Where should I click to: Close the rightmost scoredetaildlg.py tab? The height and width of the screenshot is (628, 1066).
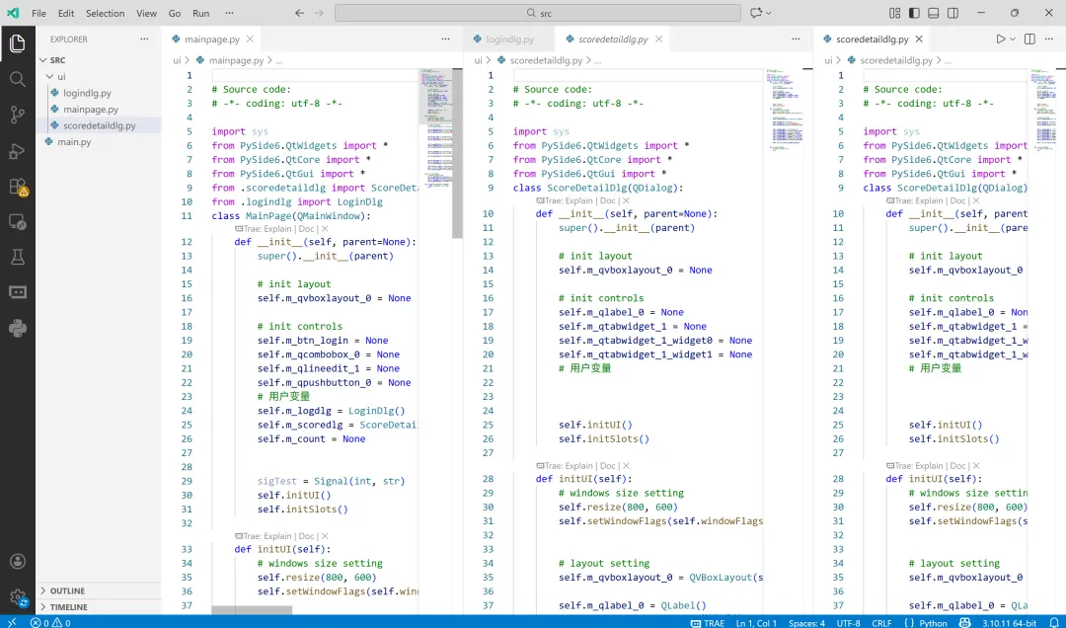919,39
